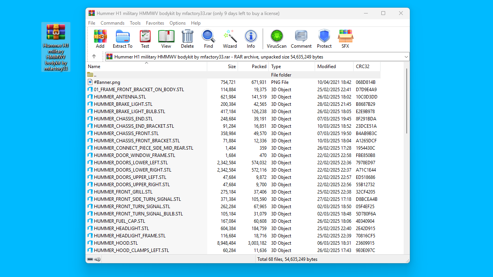493x277 pixels.
Task: Select HUMMER_HOOD_CLAMPS_LEFT.STL file
Action: click(131, 250)
